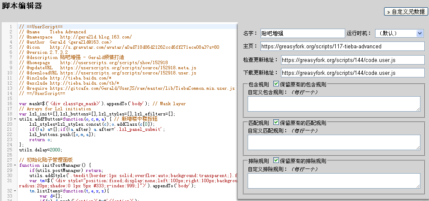Screen dimensions: 429x201
Task: Click the 'utils.addPButton=function' code line
Action: 88,119
